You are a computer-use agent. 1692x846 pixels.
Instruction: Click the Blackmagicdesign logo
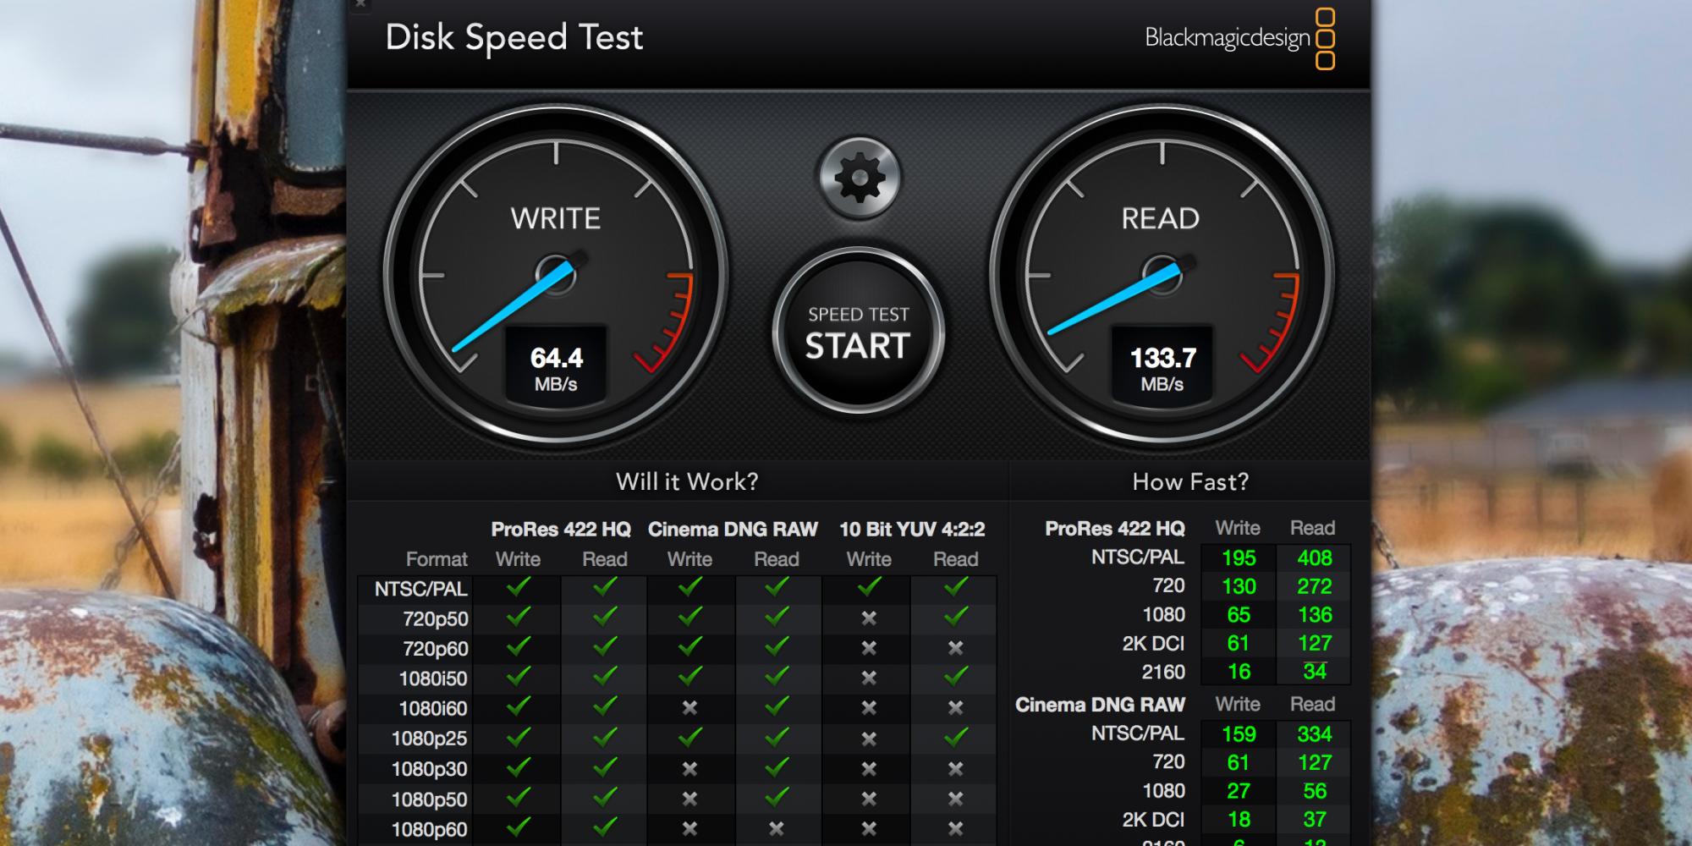click(1239, 38)
